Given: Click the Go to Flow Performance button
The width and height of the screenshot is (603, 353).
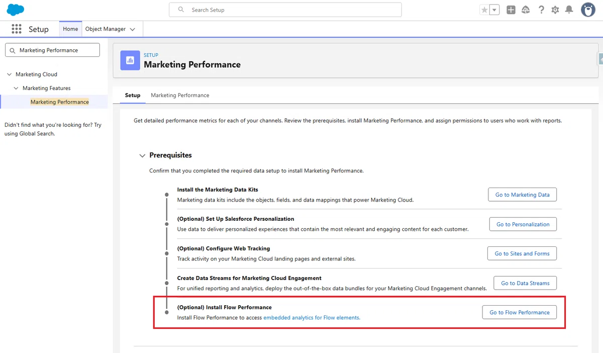Looking at the screenshot, I should pos(520,312).
